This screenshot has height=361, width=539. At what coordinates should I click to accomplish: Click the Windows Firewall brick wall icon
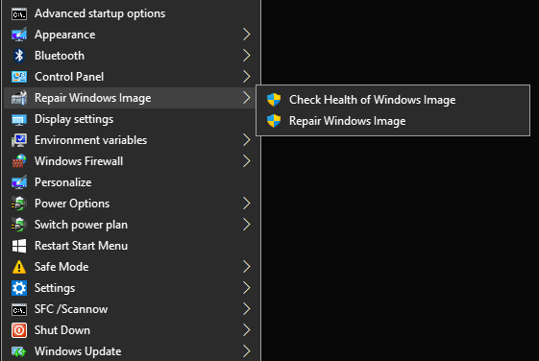(19, 161)
